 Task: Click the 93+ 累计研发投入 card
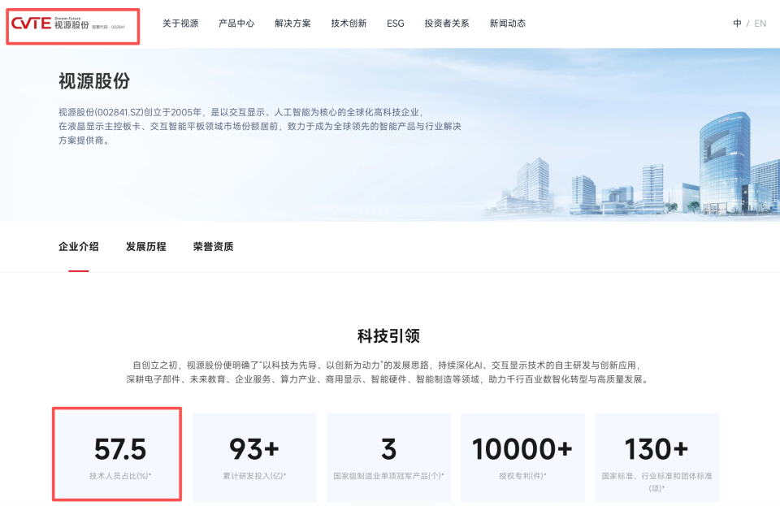coord(253,456)
